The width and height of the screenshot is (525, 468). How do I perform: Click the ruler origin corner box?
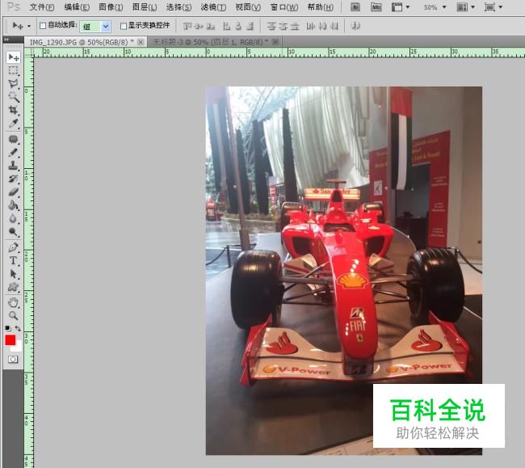tap(29, 53)
